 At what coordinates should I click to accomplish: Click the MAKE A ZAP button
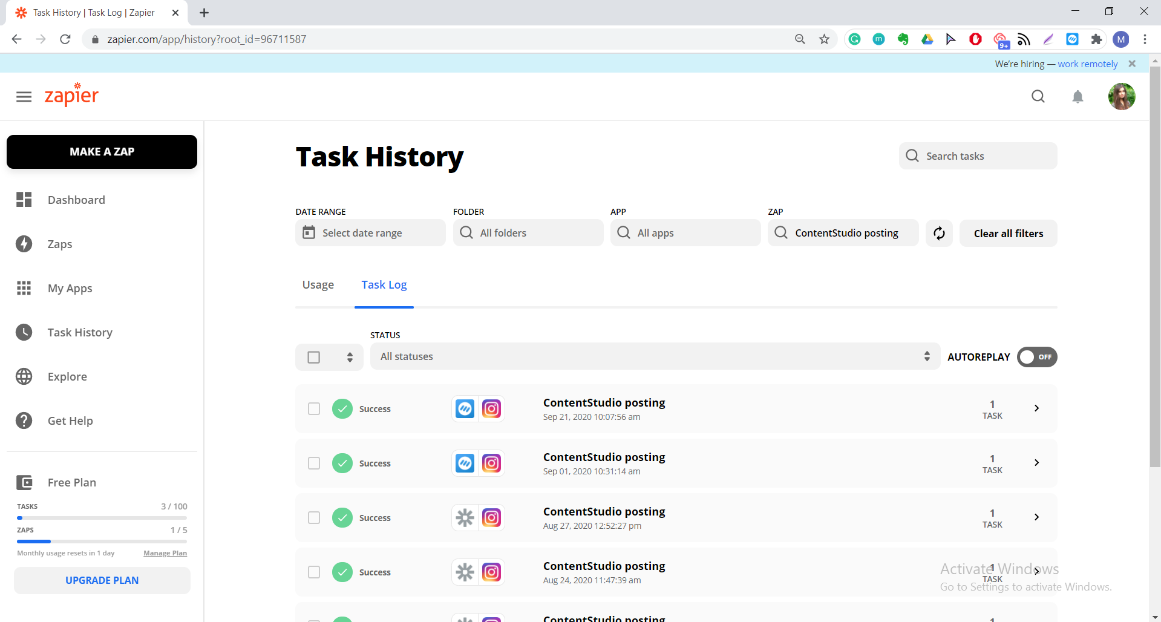102,152
